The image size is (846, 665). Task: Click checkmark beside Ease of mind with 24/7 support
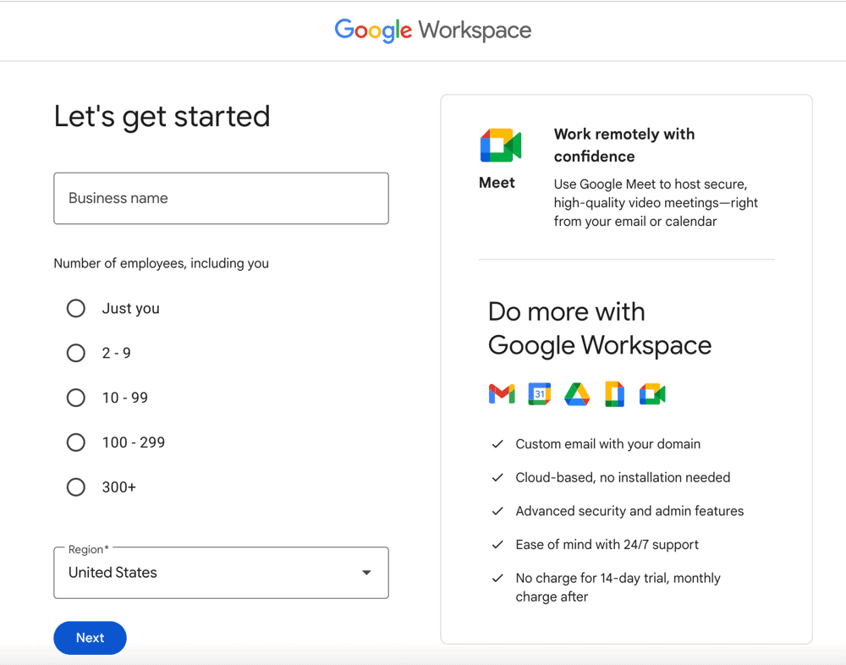point(497,545)
